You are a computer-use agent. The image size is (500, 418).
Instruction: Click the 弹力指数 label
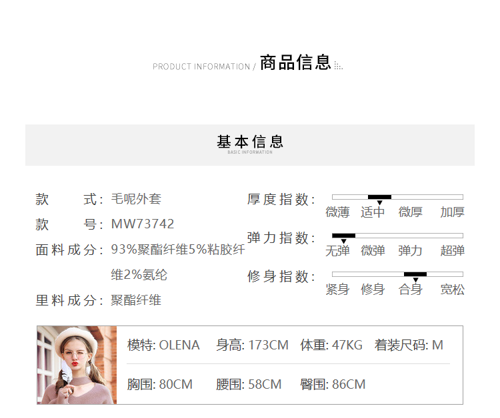(x=281, y=238)
